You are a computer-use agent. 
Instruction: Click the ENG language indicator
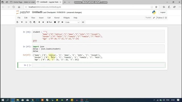click(x=168, y=100)
